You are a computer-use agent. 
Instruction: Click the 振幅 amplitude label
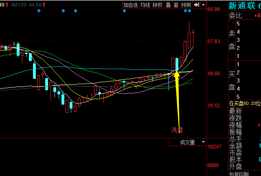click(x=235, y=132)
